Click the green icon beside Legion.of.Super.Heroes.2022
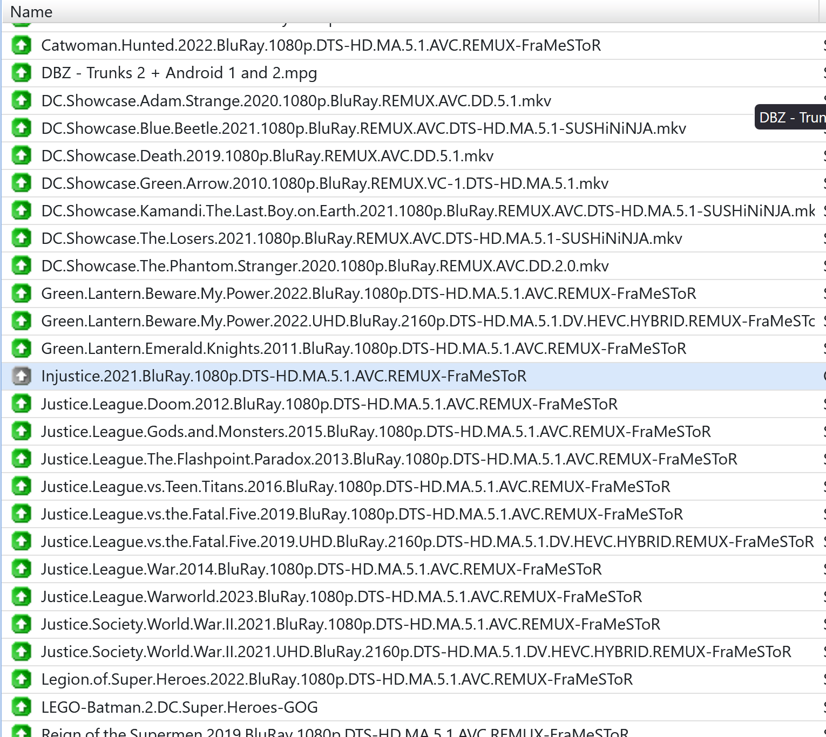Image resolution: width=826 pixels, height=737 pixels. (x=22, y=679)
